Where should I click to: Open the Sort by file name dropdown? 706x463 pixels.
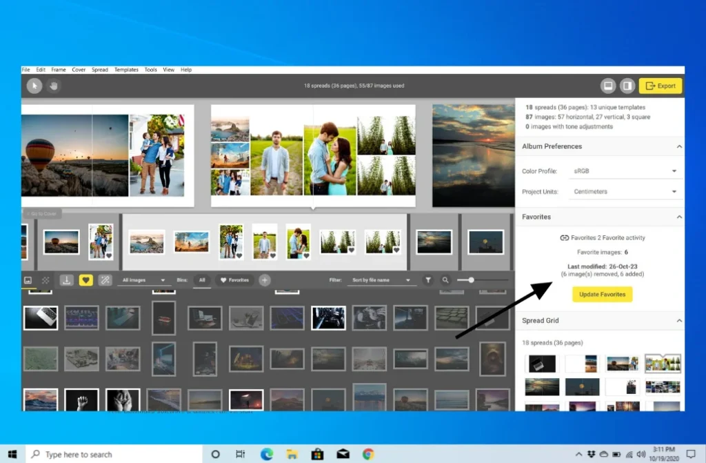[379, 280]
